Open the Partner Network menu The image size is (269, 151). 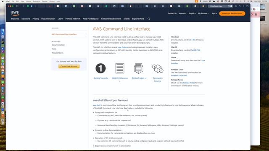73,19
